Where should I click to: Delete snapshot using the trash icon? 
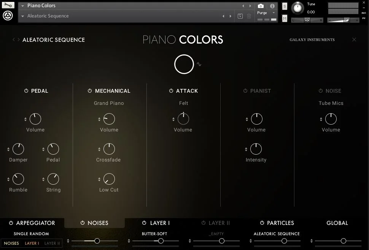[249, 16]
